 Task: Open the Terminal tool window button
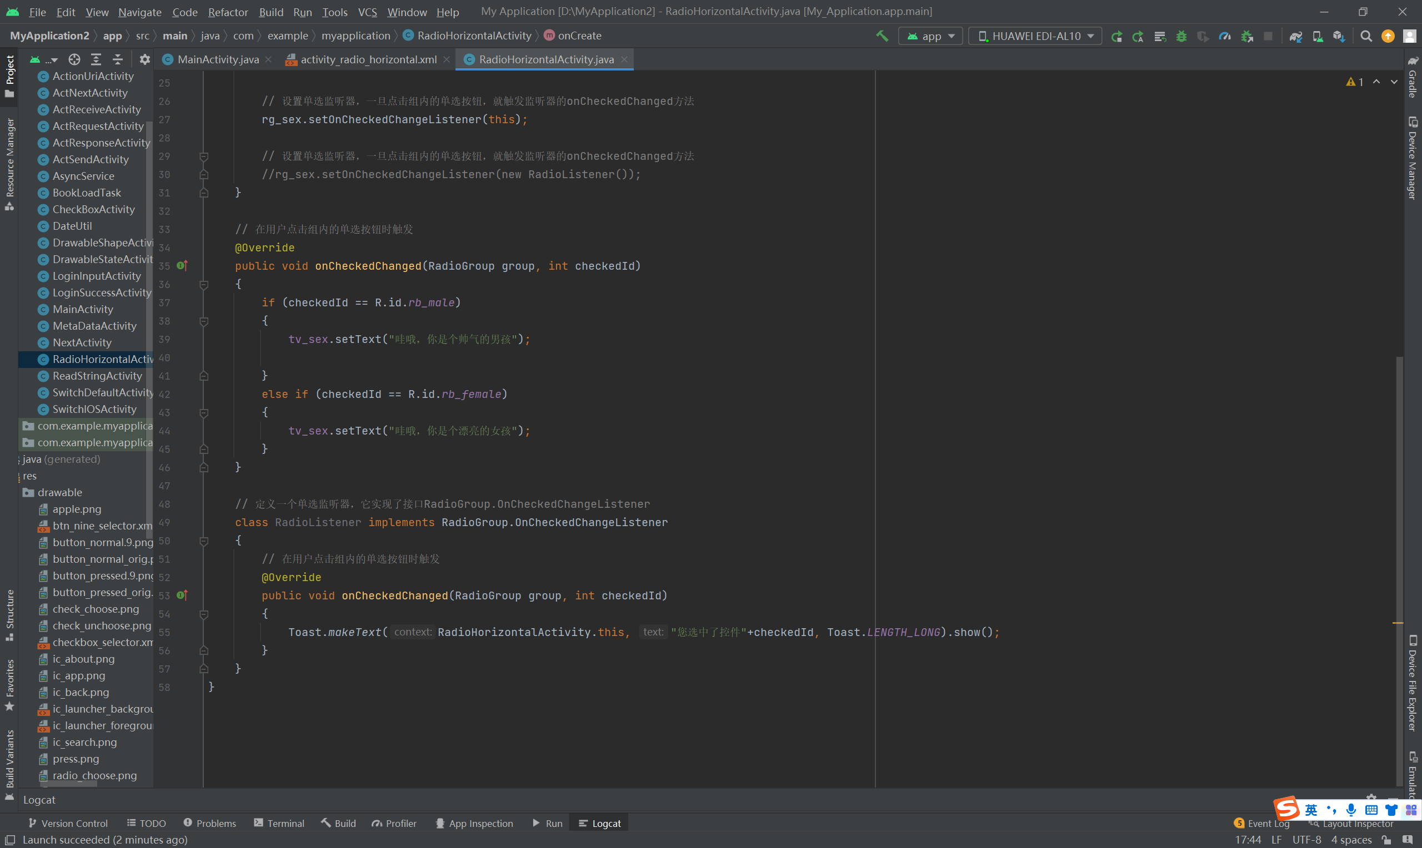pyautogui.click(x=279, y=823)
